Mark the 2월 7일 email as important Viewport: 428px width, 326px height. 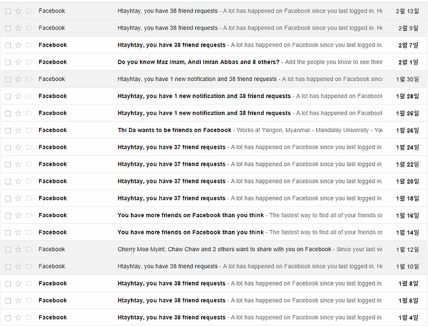click(x=29, y=45)
